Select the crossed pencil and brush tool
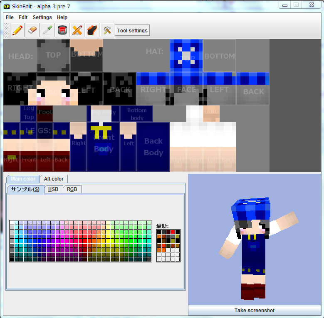Image resolution: width=324 pixels, height=318 pixels. pos(77,30)
